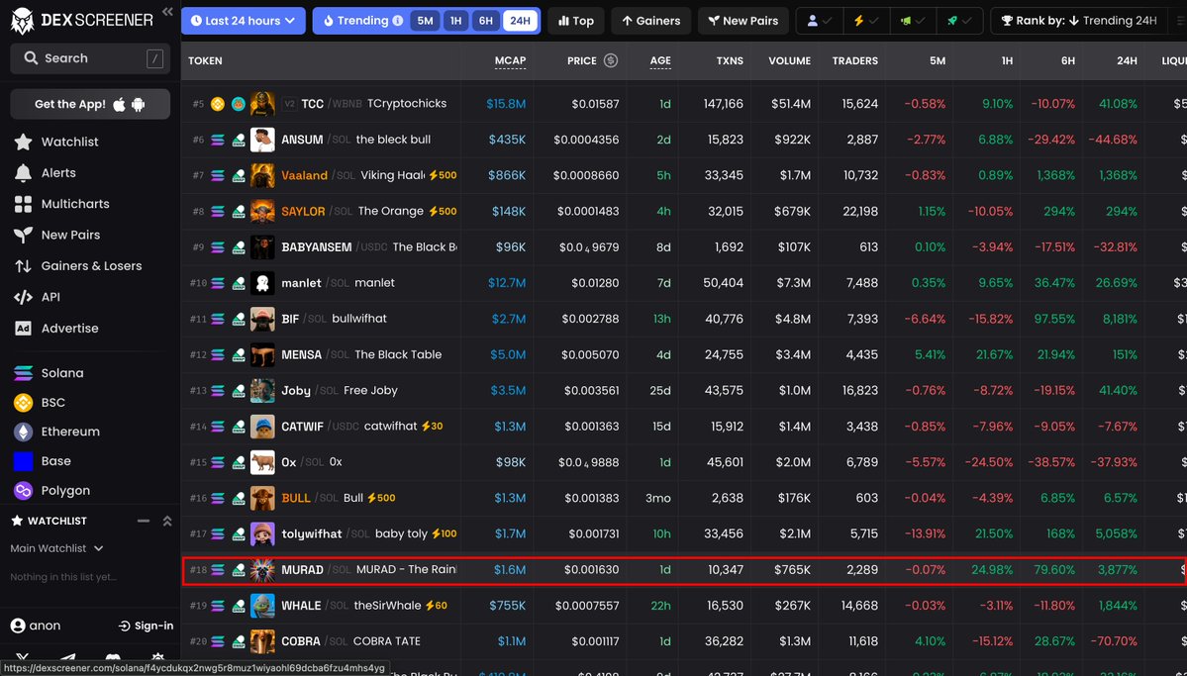The image size is (1187, 676).
Task: Expand the Main Watchlist dropdown
Action: (x=56, y=548)
